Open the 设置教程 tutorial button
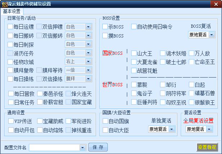The width and height of the screenshot is (222, 154). tap(207, 147)
